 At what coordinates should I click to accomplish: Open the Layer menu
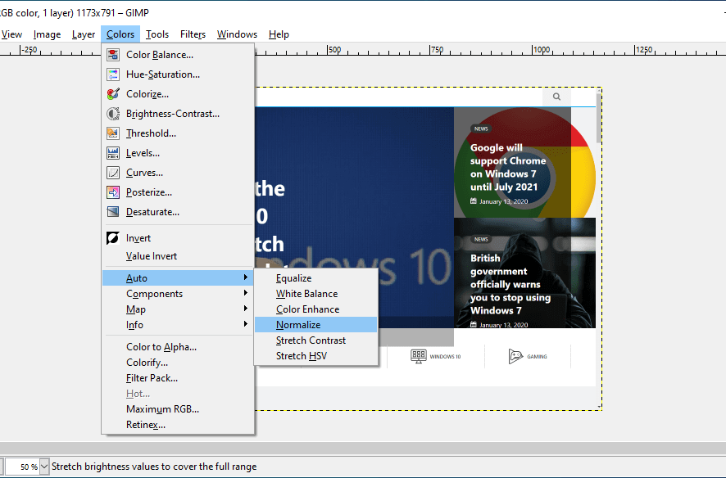(84, 34)
